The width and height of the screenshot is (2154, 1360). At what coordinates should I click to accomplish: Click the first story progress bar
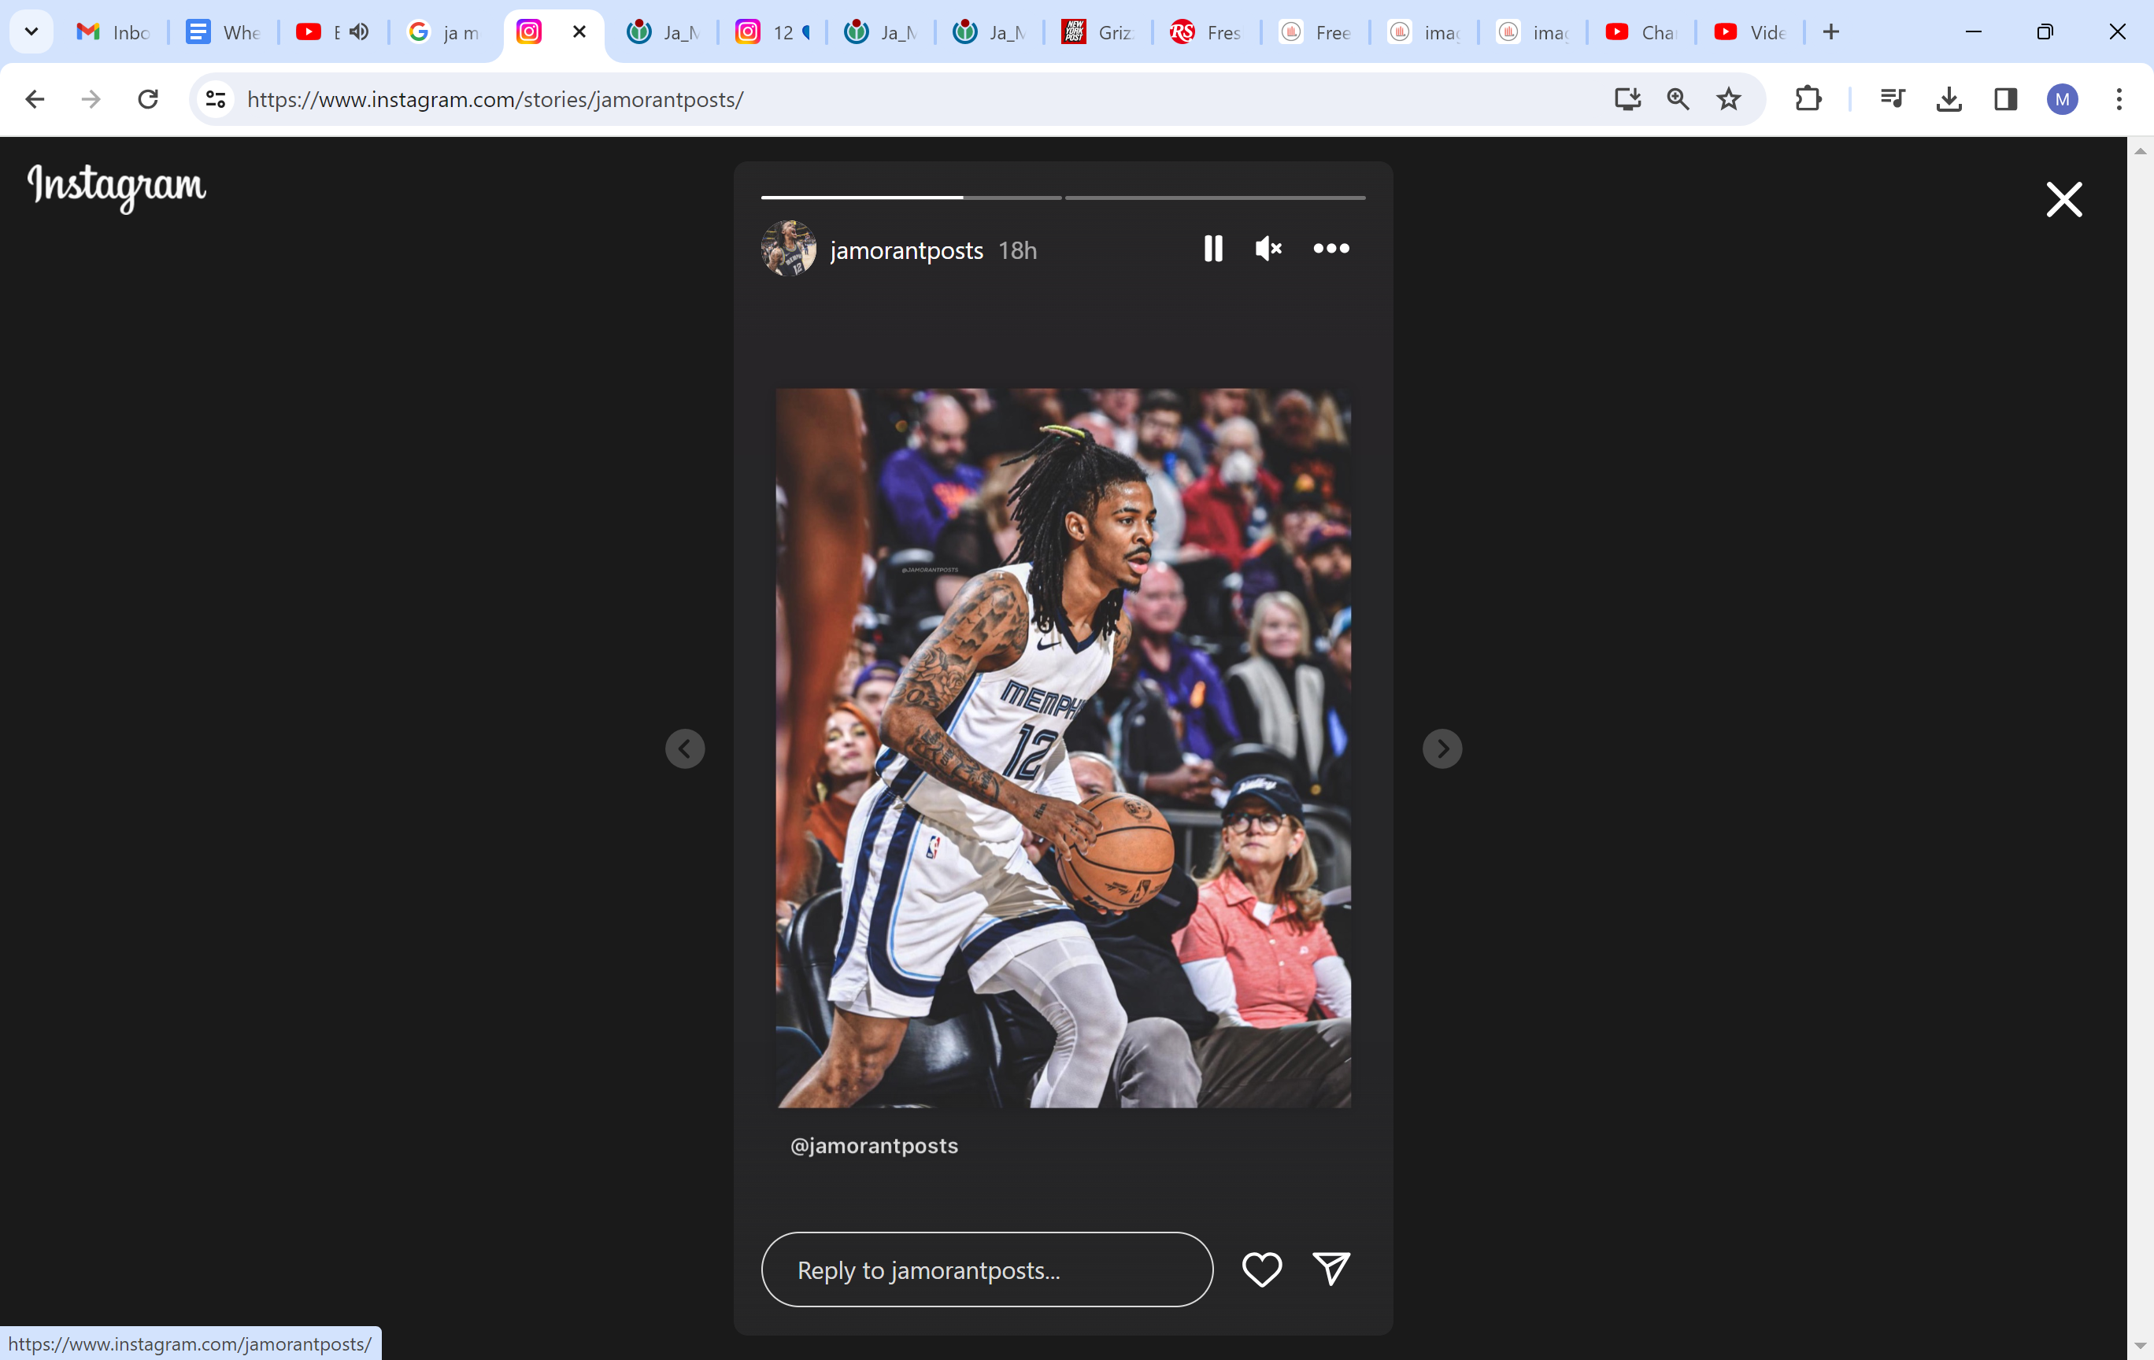(912, 198)
